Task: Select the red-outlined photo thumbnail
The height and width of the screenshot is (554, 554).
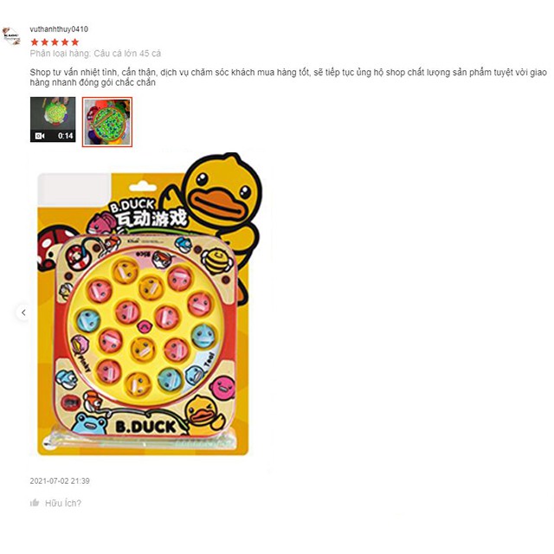Action: (x=107, y=121)
